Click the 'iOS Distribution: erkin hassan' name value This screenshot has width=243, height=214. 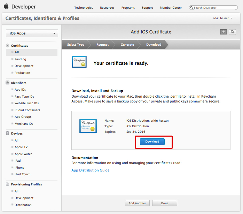(x=147, y=121)
